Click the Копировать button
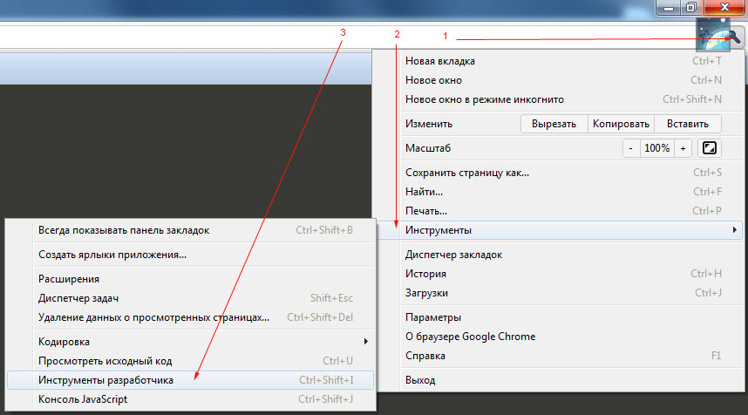 pos(621,124)
